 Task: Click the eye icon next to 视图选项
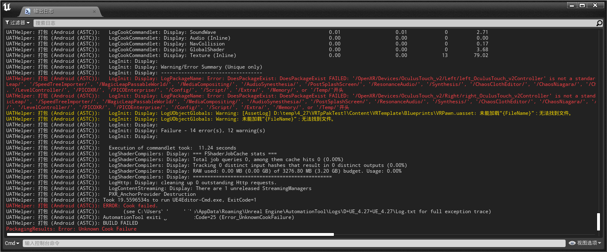click(572, 243)
